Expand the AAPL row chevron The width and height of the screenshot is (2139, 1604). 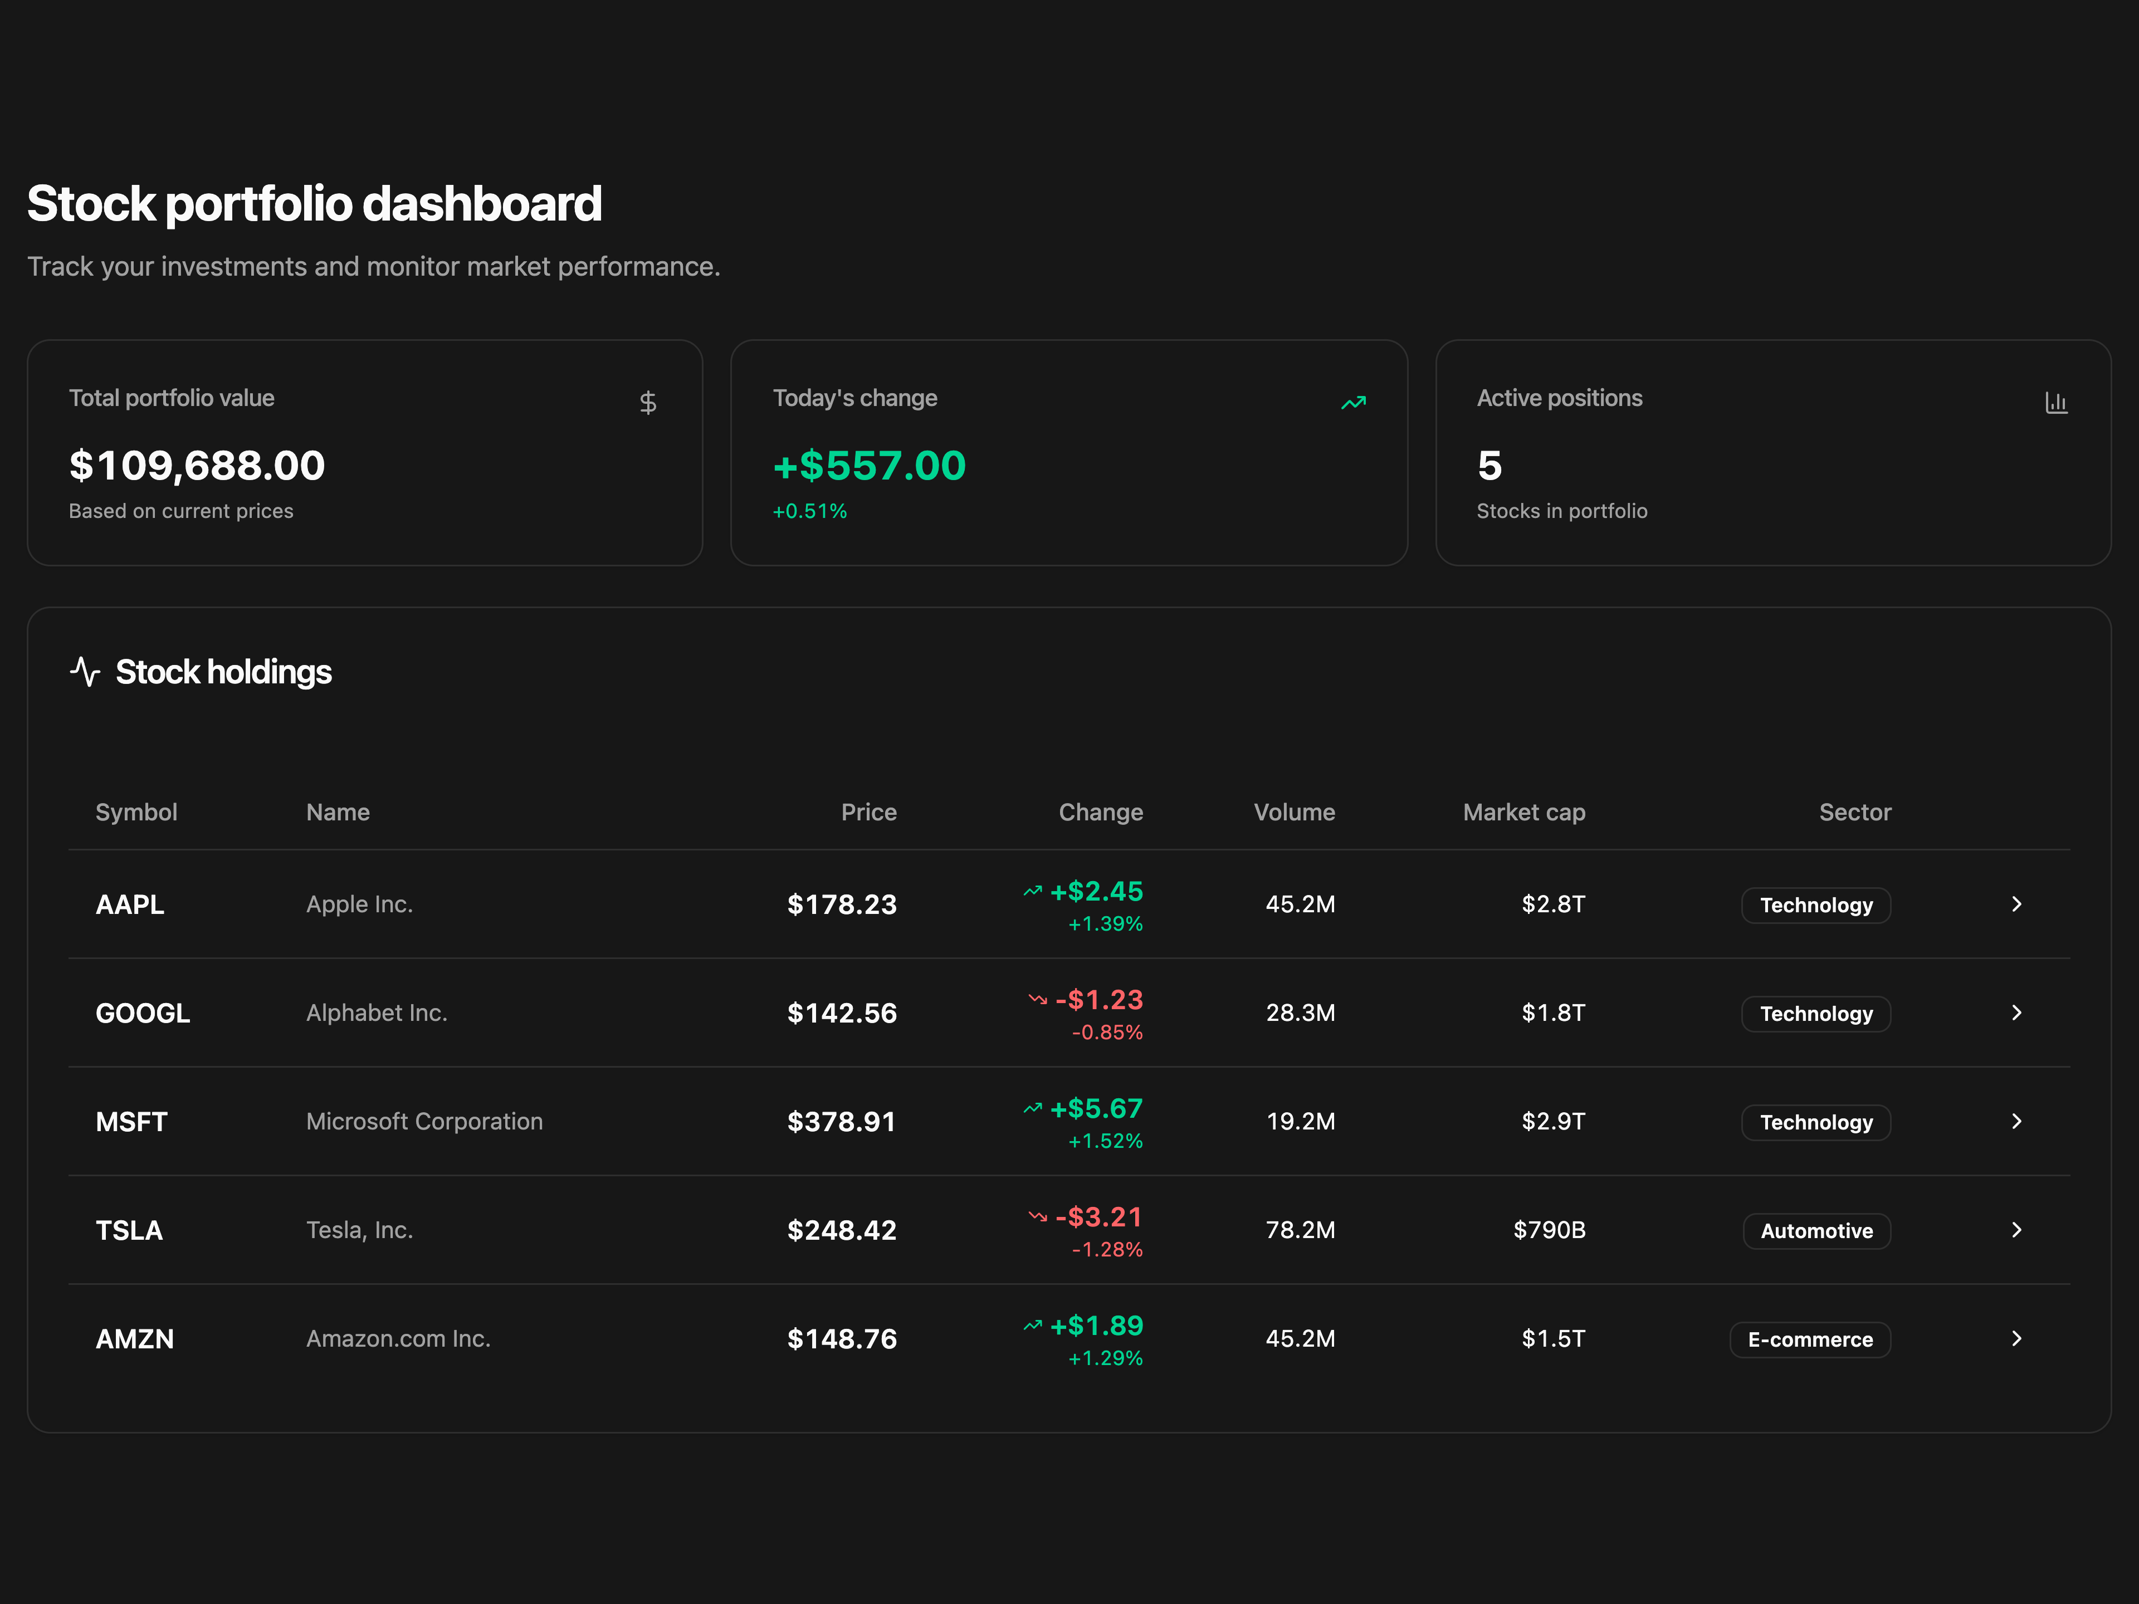pyautogui.click(x=2016, y=904)
